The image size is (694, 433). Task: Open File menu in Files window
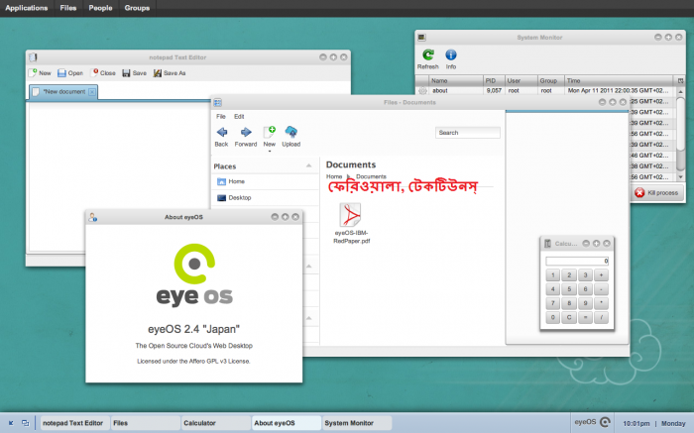coord(221,117)
